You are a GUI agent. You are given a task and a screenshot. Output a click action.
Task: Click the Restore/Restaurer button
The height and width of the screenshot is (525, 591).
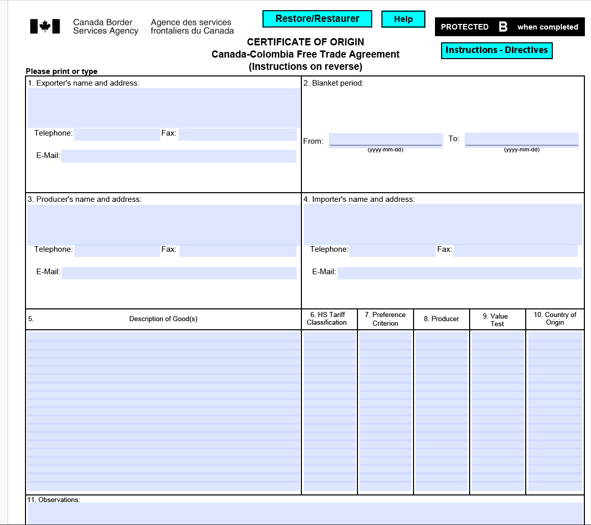pos(317,19)
